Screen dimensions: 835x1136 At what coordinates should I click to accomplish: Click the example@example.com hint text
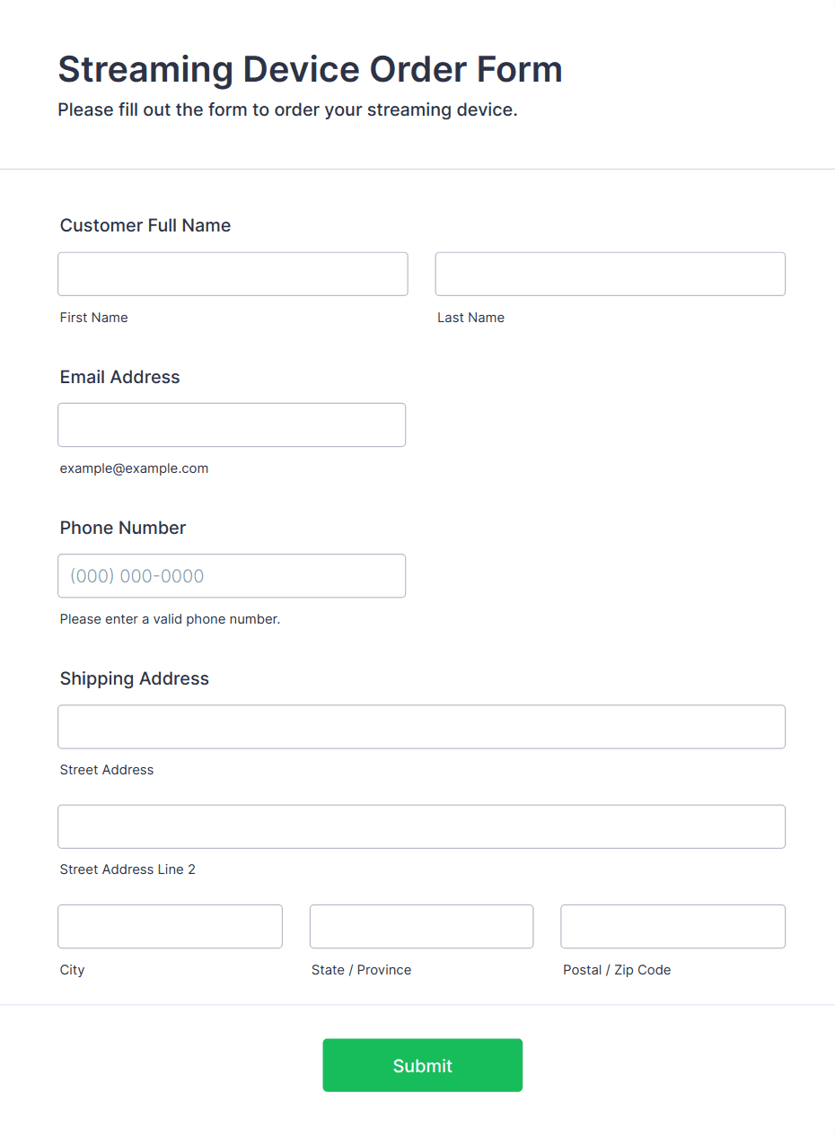coord(134,468)
